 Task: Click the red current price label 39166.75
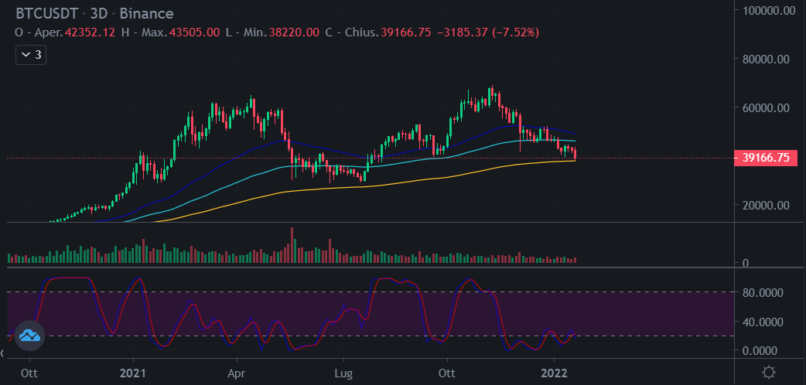(766, 158)
